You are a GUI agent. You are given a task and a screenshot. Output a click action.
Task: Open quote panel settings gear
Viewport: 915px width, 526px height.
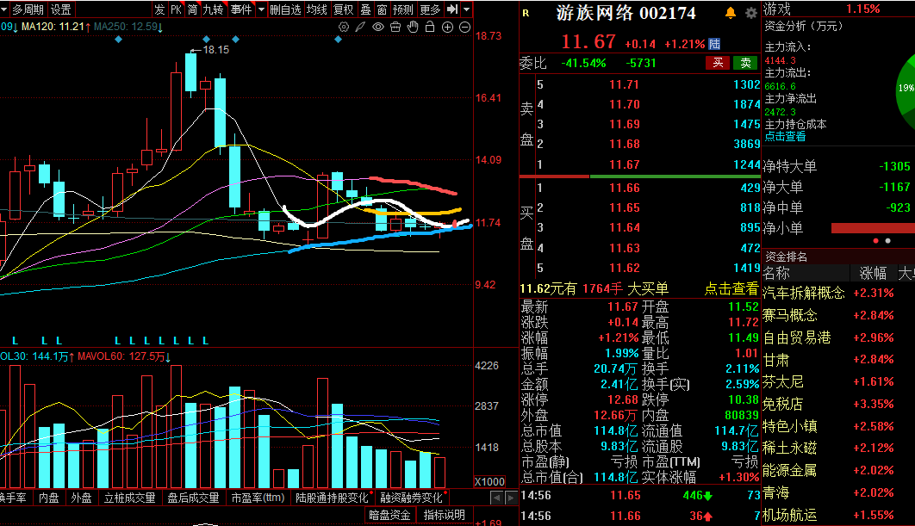click(751, 13)
